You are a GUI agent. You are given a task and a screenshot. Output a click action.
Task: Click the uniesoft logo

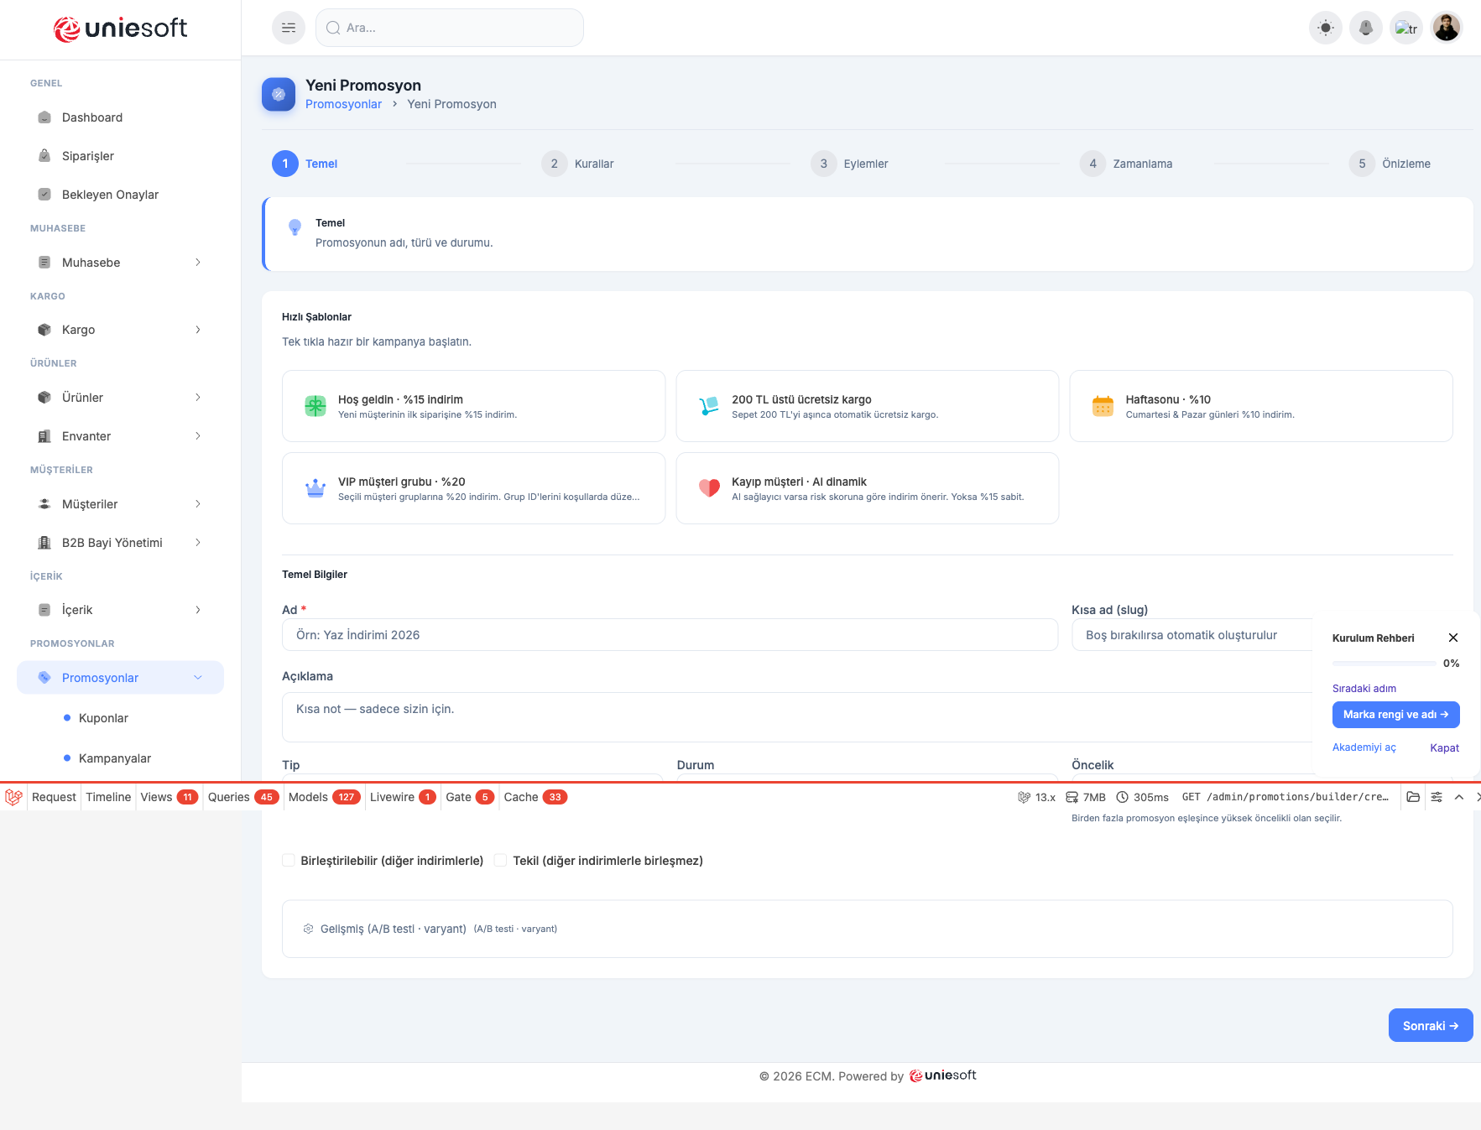click(120, 29)
